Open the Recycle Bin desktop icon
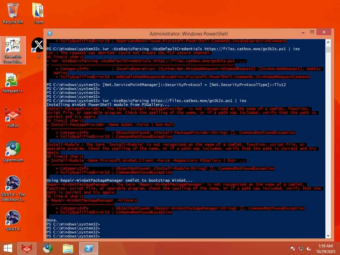 [x=13, y=13]
